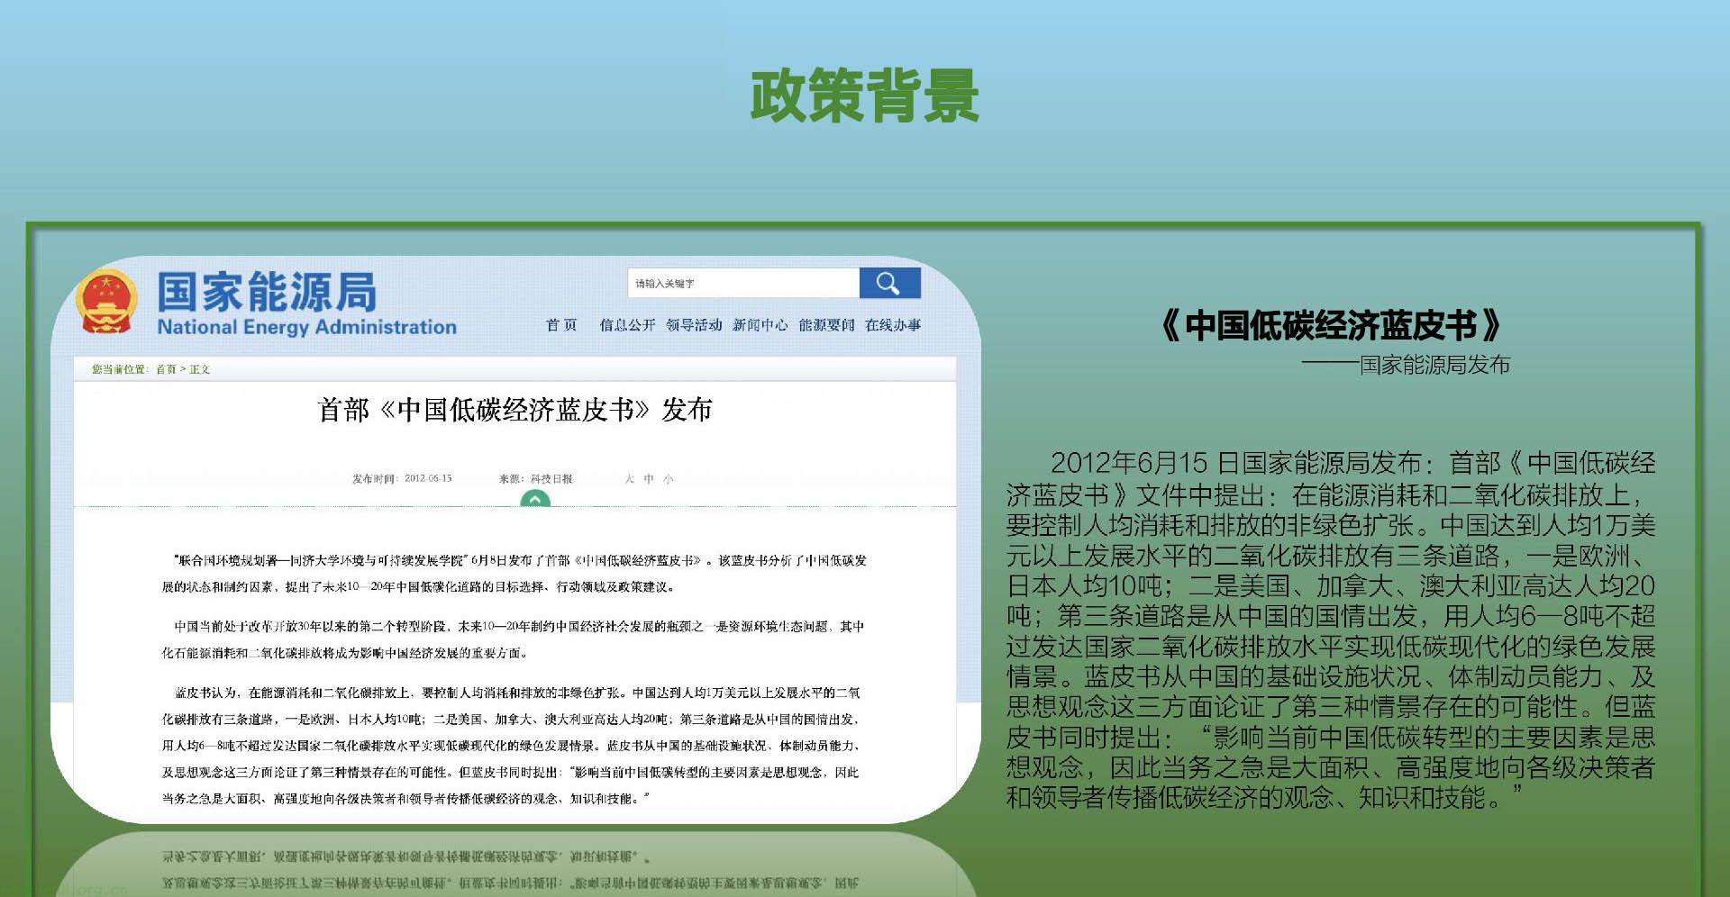The image size is (1730, 897).
Task: Open the 在线办事 navigation item
Action: point(893,325)
